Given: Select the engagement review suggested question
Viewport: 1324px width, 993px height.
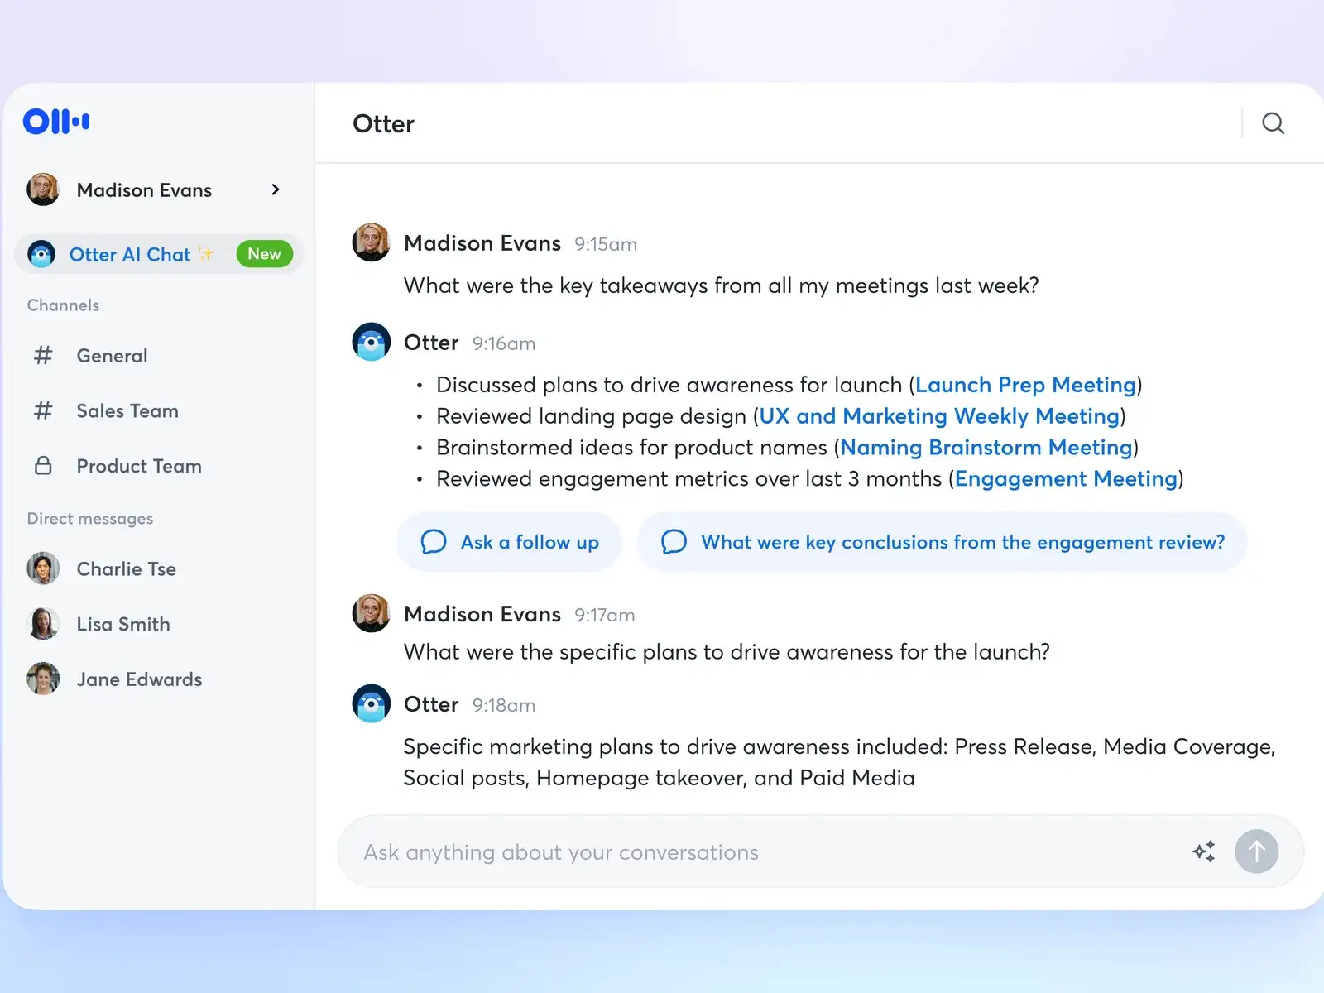Looking at the screenshot, I should click(942, 542).
